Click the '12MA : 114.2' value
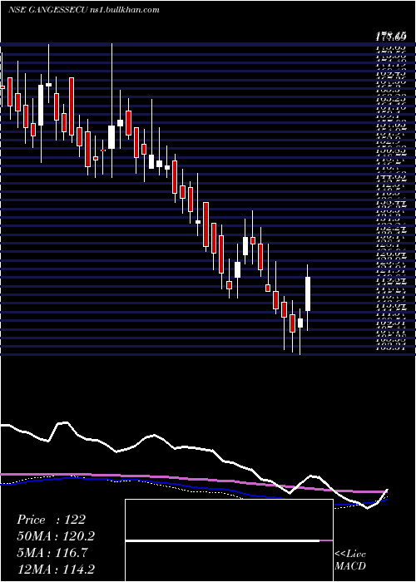The image size is (416, 582). 56,570
